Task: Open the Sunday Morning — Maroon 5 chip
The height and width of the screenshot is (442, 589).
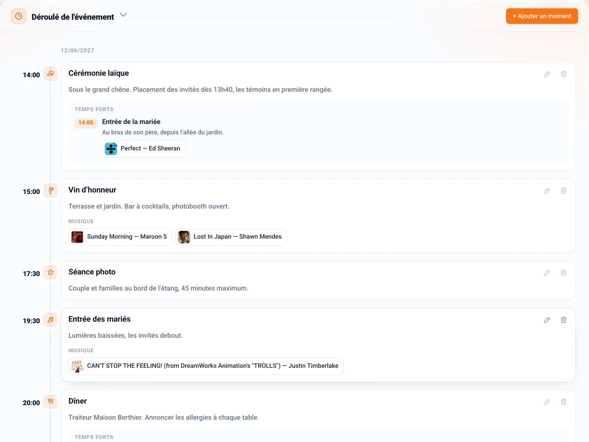Action: click(120, 237)
